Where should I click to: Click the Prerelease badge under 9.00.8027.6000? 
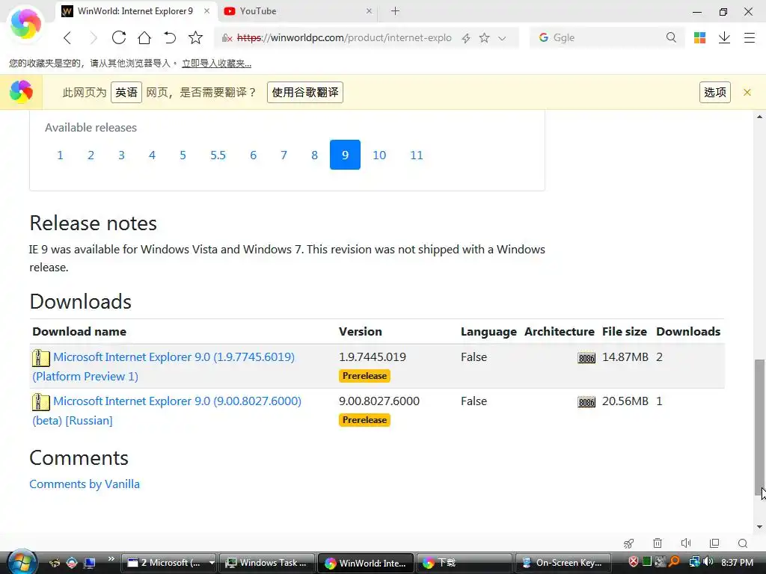[x=364, y=420]
